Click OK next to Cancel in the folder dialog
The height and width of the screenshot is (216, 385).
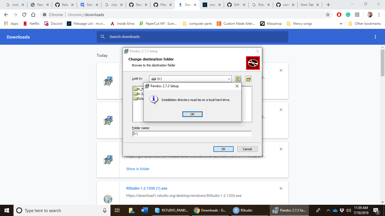(223, 149)
